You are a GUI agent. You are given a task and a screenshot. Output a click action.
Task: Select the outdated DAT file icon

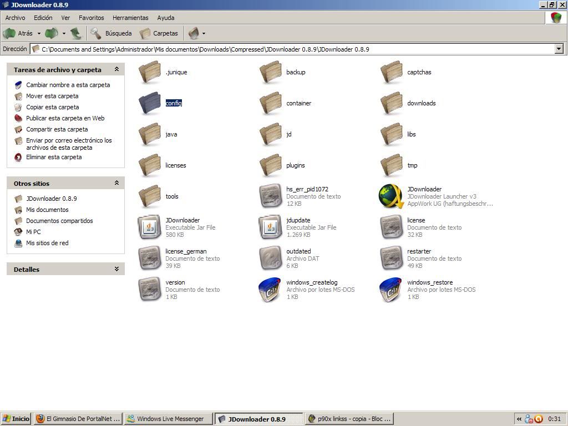(271, 258)
